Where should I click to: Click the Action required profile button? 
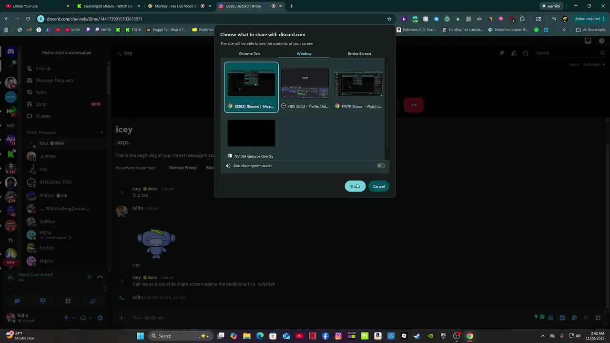pyautogui.click(x=587, y=19)
